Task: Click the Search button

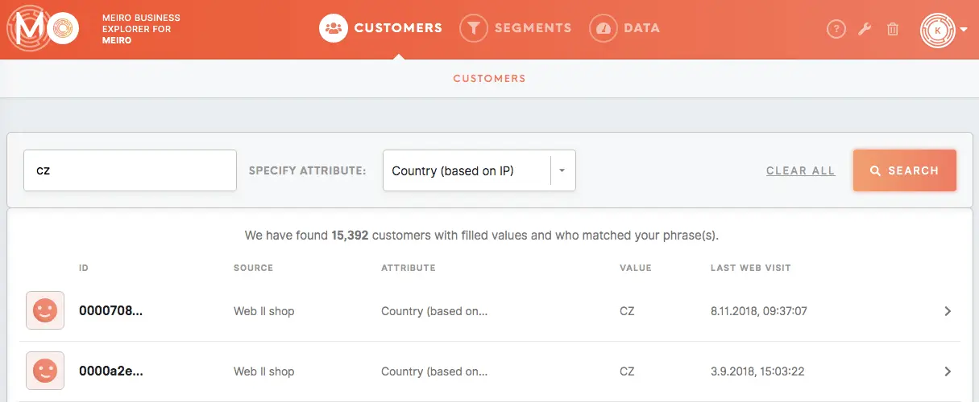Action: tap(905, 170)
